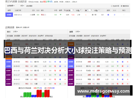Click 荷兰 1:0 score on 20-09-05
The width and height of the screenshot is (135, 98).
point(31,66)
